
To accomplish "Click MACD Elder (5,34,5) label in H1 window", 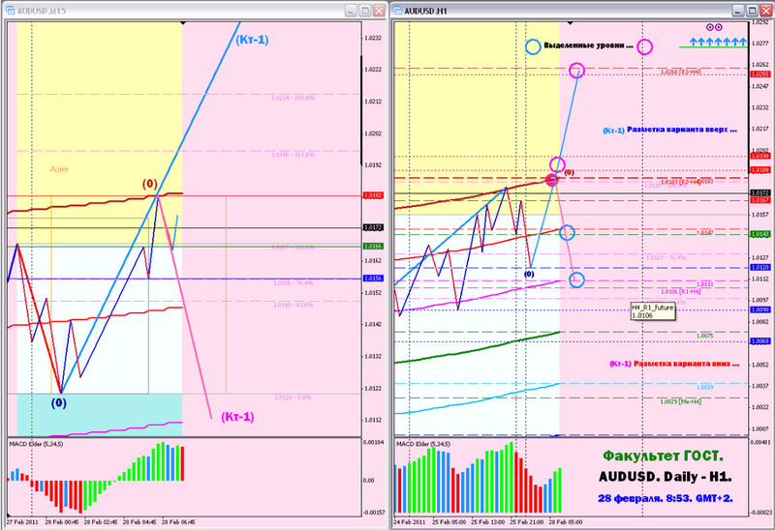I will click(423, 444).
